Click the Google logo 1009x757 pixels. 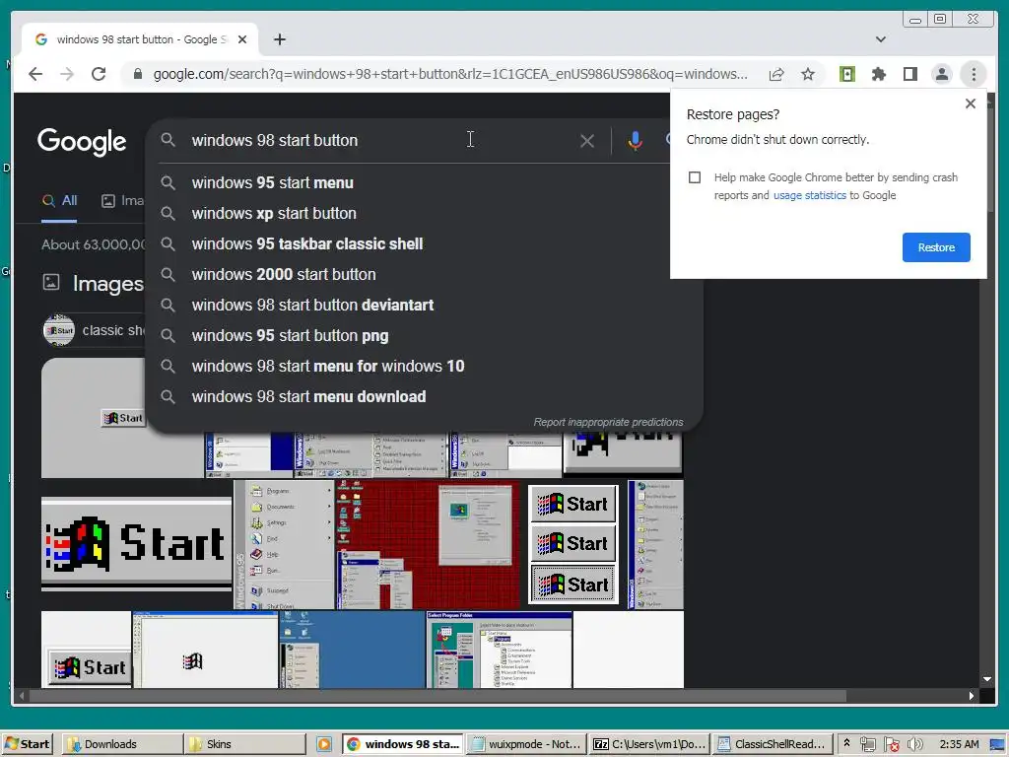click(82, 142)
